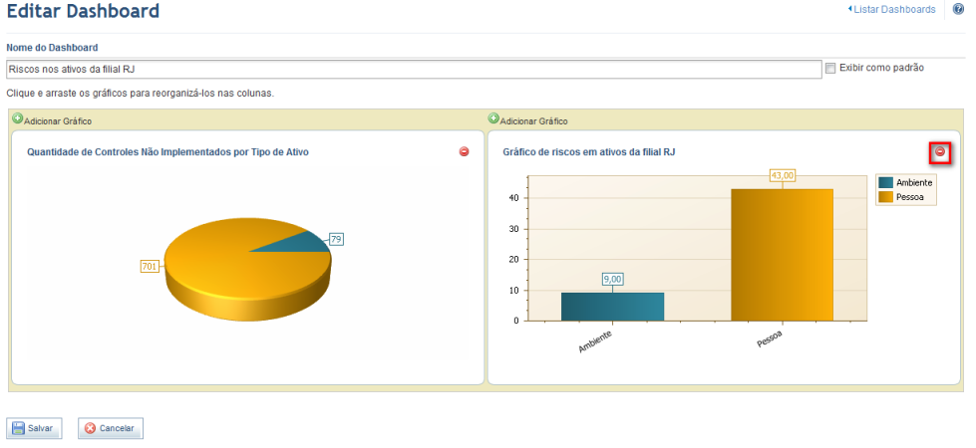The width and height of the screenshot is (976, 448).
Task: Enable Exibir como padrão checkbox
Action: (829, 69)
